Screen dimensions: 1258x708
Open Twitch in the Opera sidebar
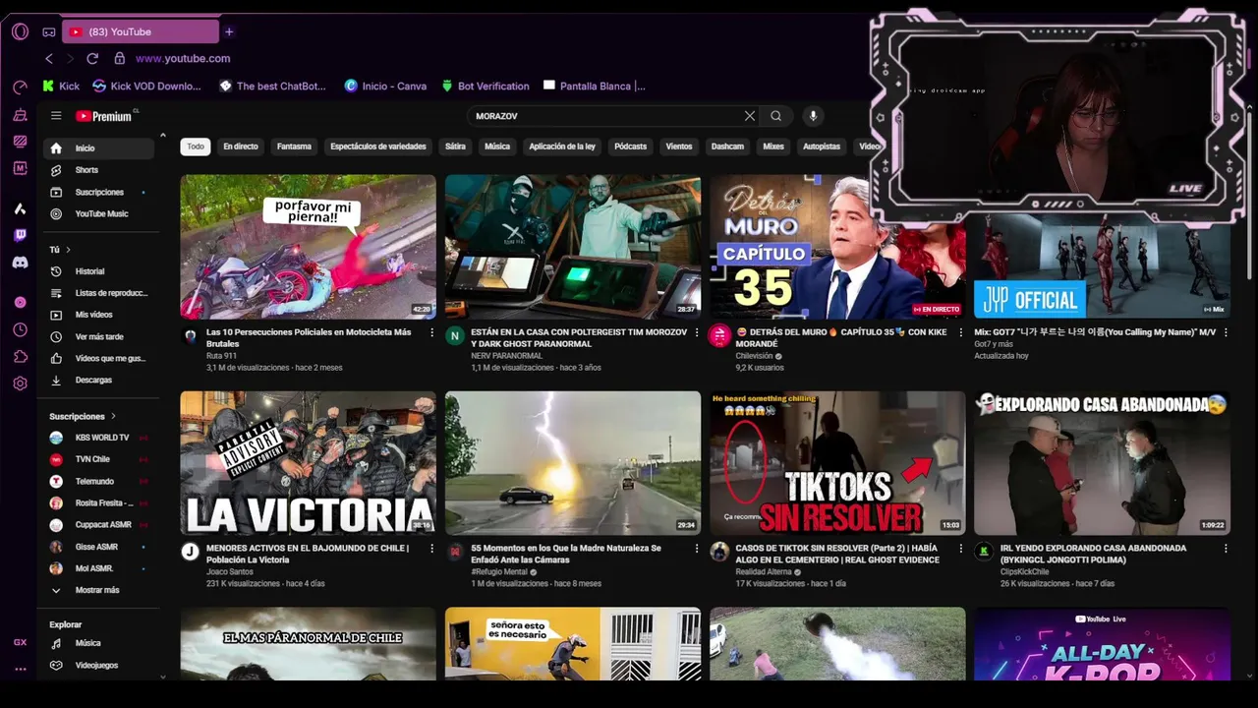(20, 235)
